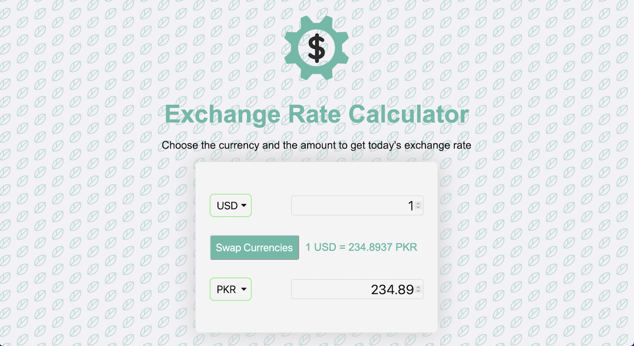The height and width of the screenshot is (346, 634).
Task: Click the USD label on the currency selector
Action: 226,205
